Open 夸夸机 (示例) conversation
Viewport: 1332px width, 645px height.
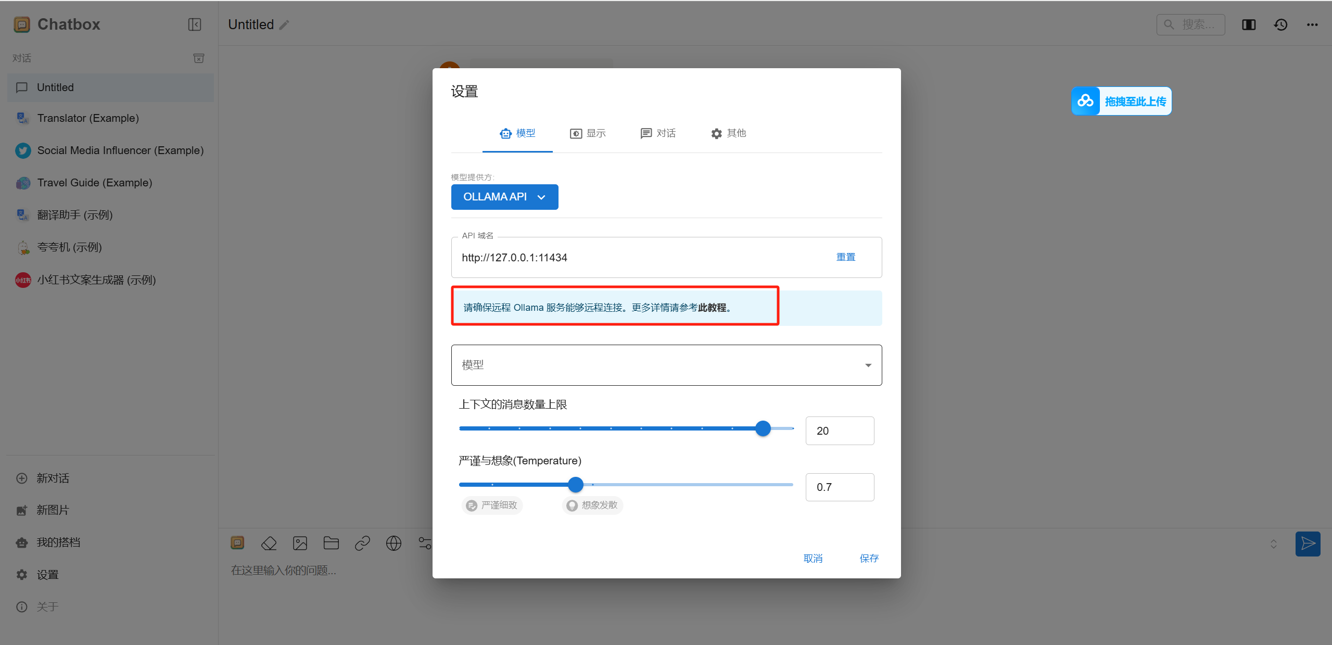coord(110,247)
